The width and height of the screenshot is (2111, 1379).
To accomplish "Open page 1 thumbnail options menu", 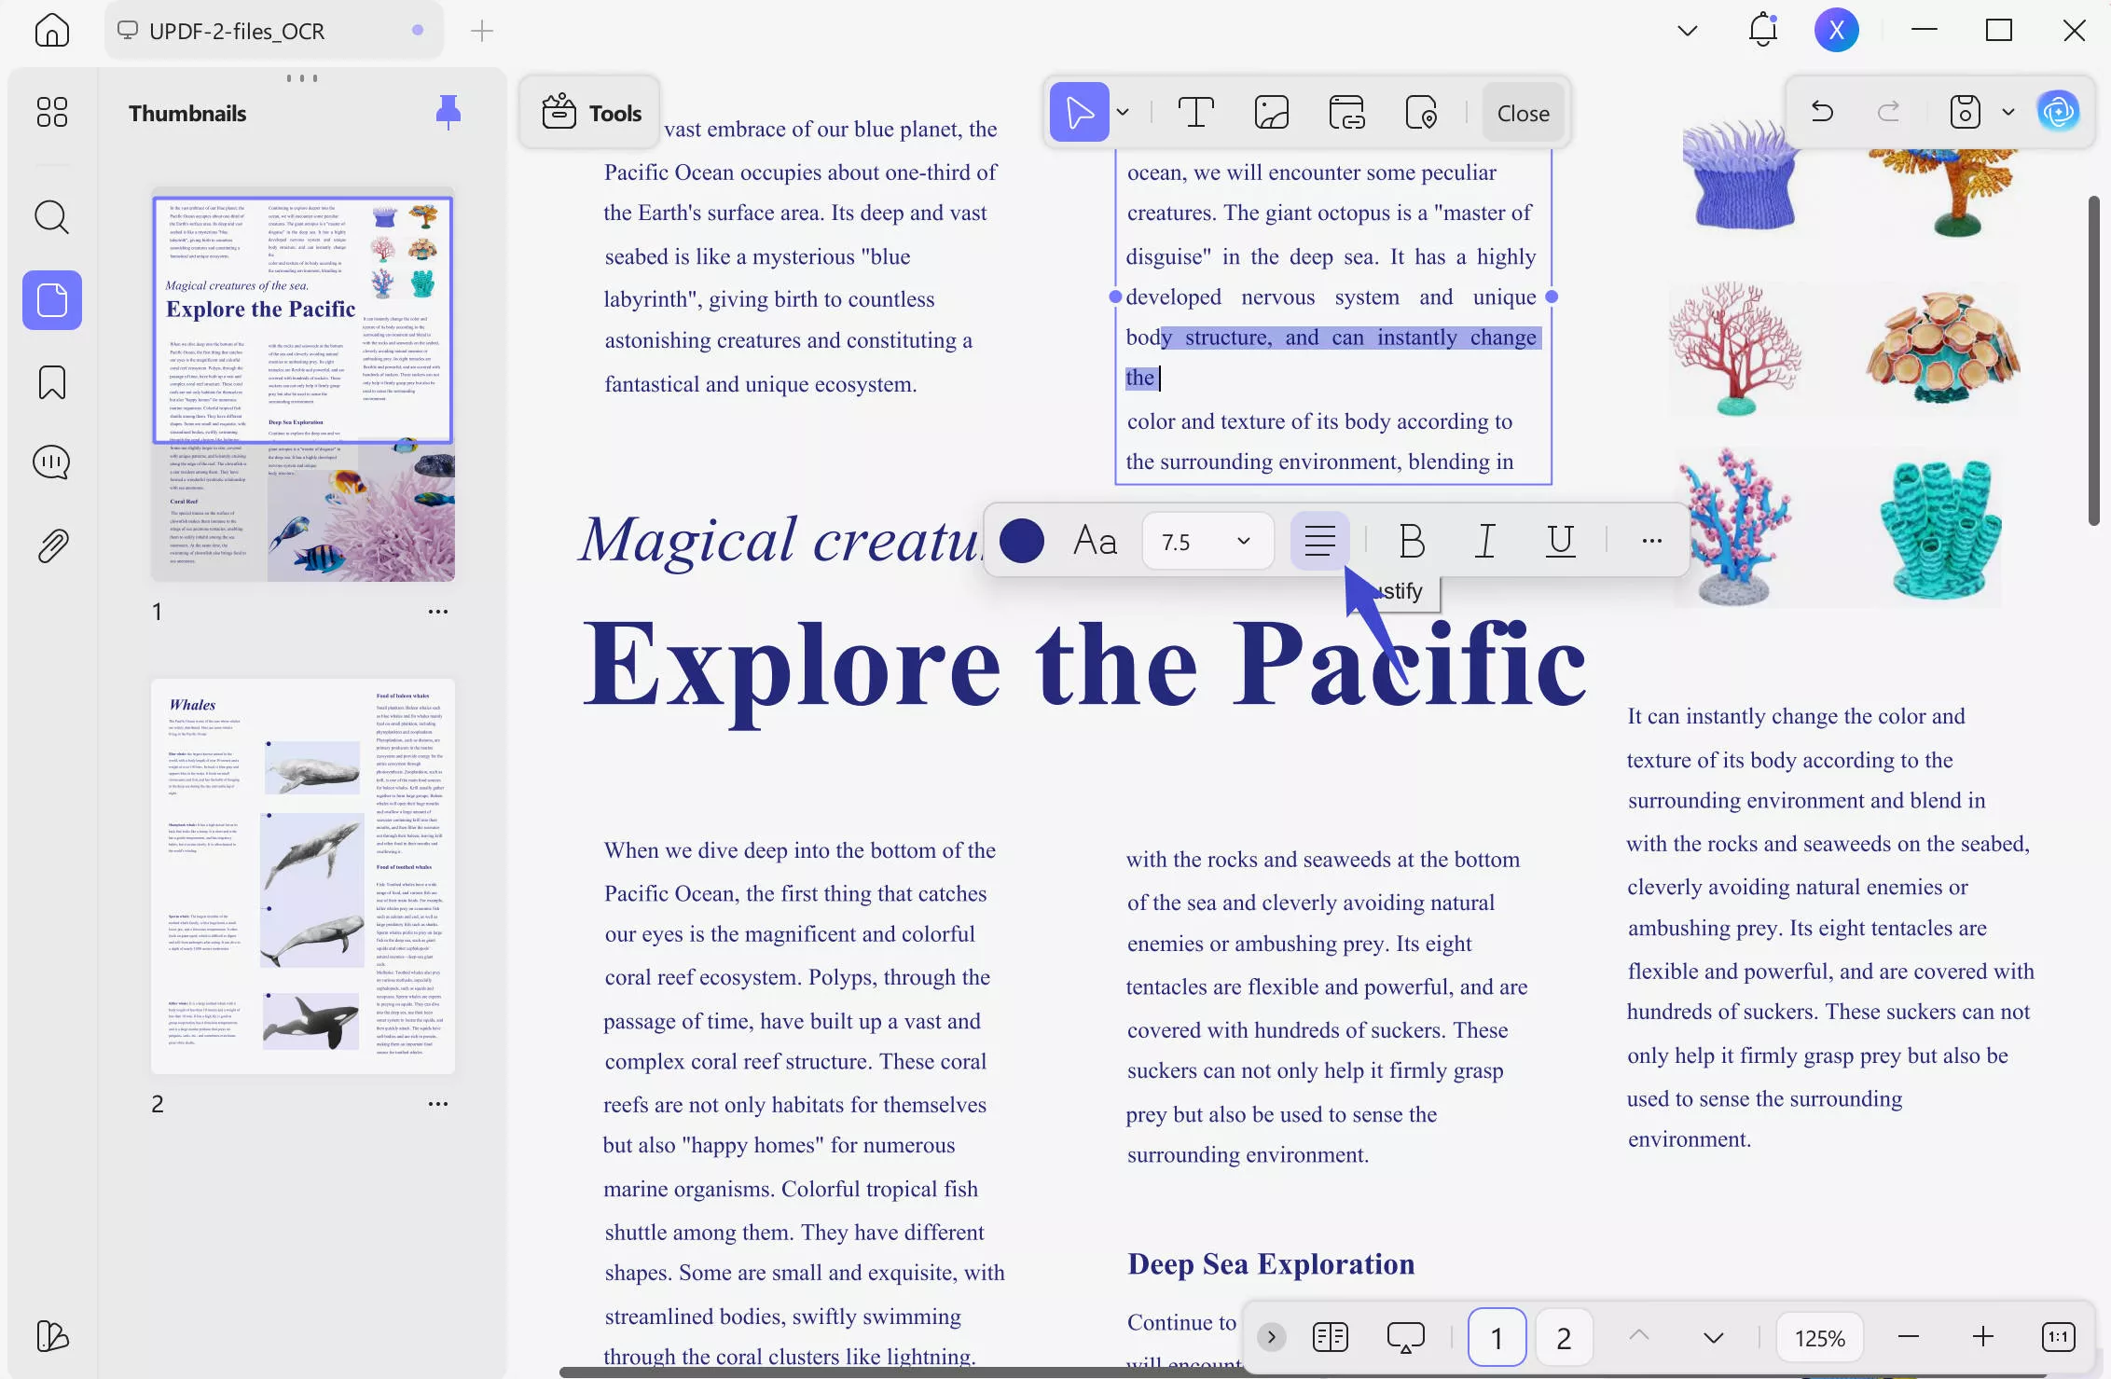I will pyautogui.click(x=437, y=611).
